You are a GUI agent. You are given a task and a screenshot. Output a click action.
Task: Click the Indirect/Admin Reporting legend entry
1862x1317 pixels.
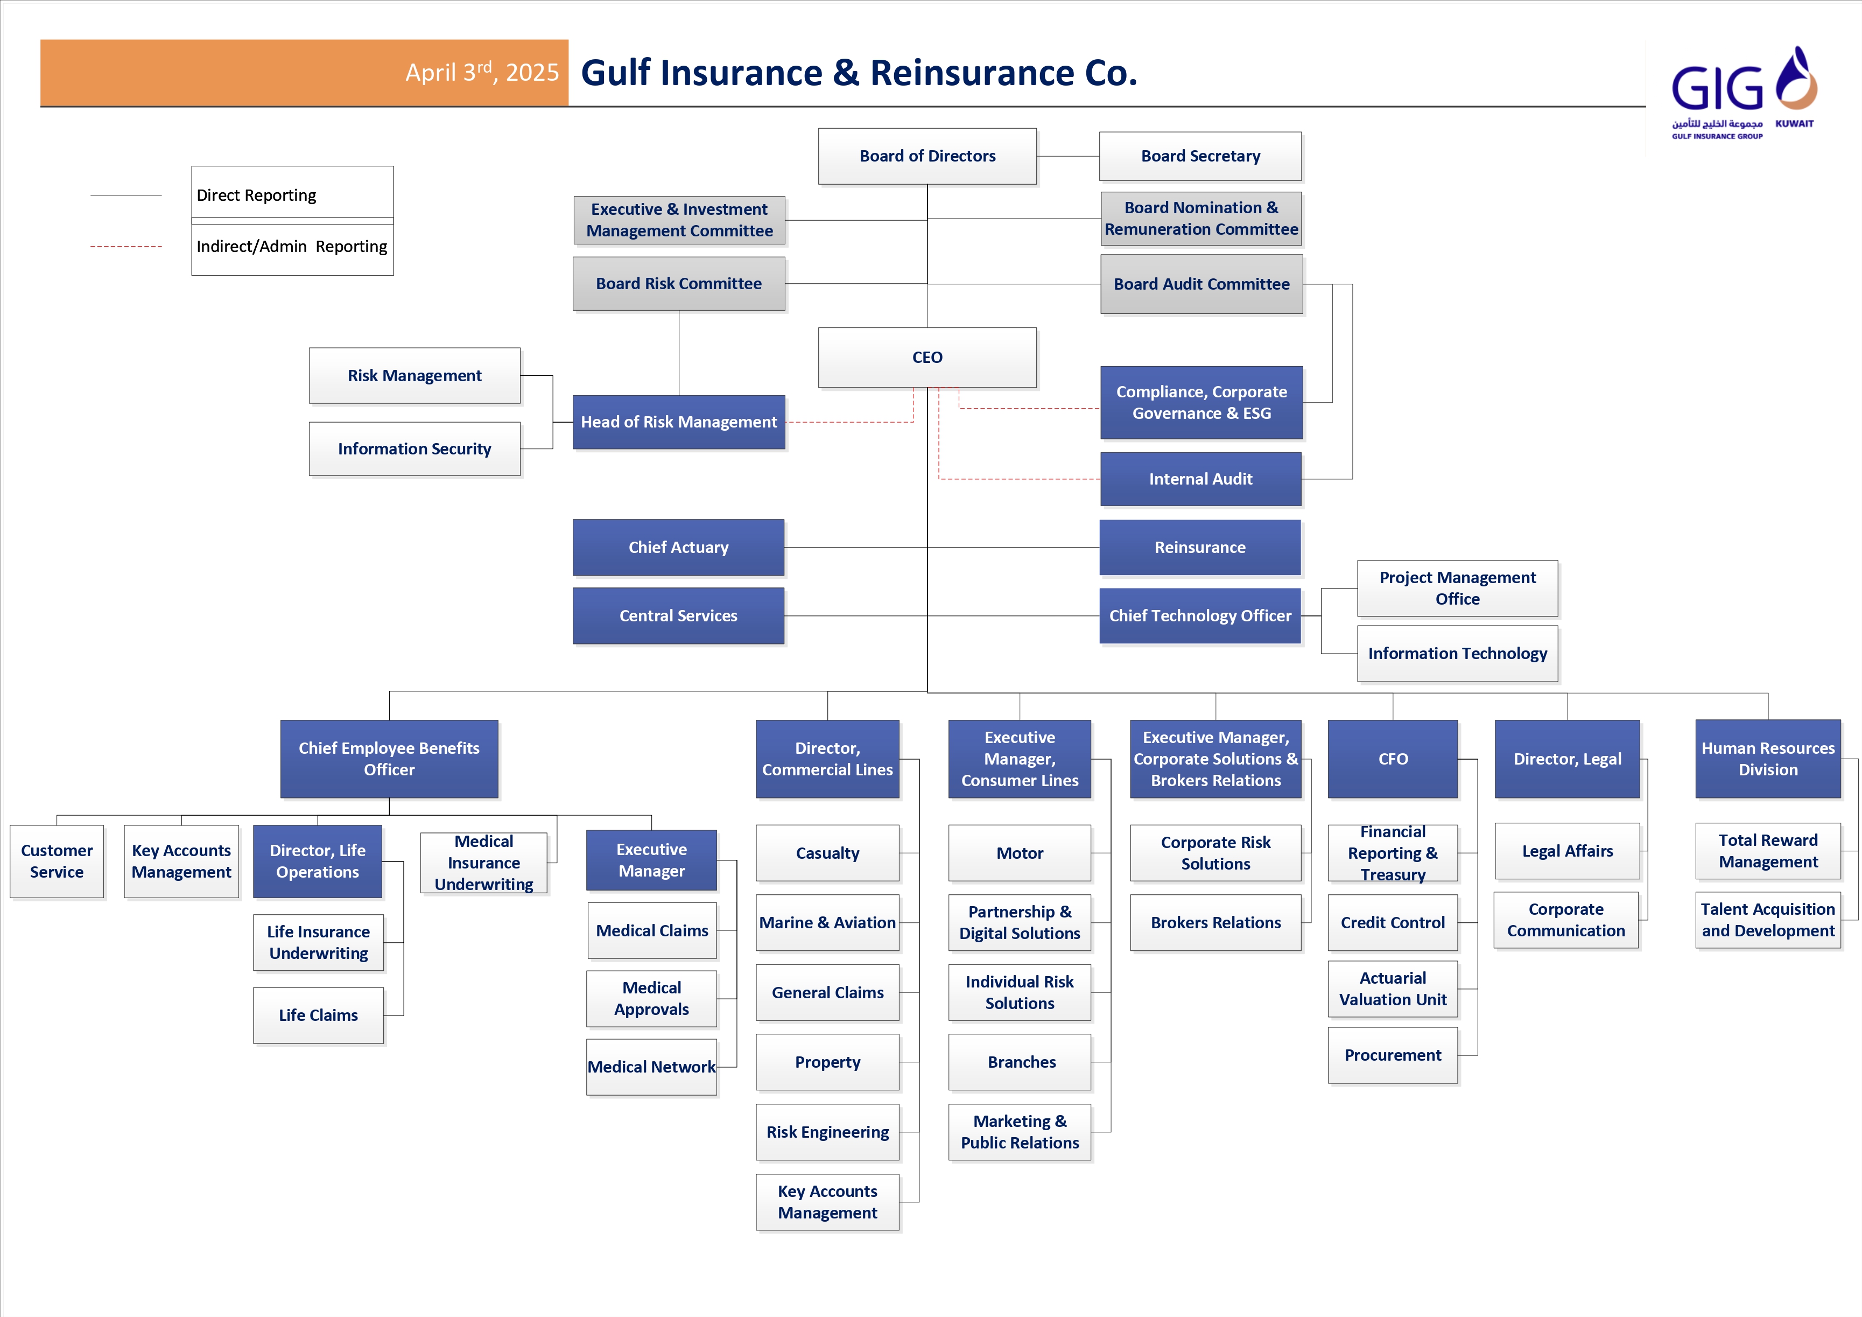tap(292, 247)
